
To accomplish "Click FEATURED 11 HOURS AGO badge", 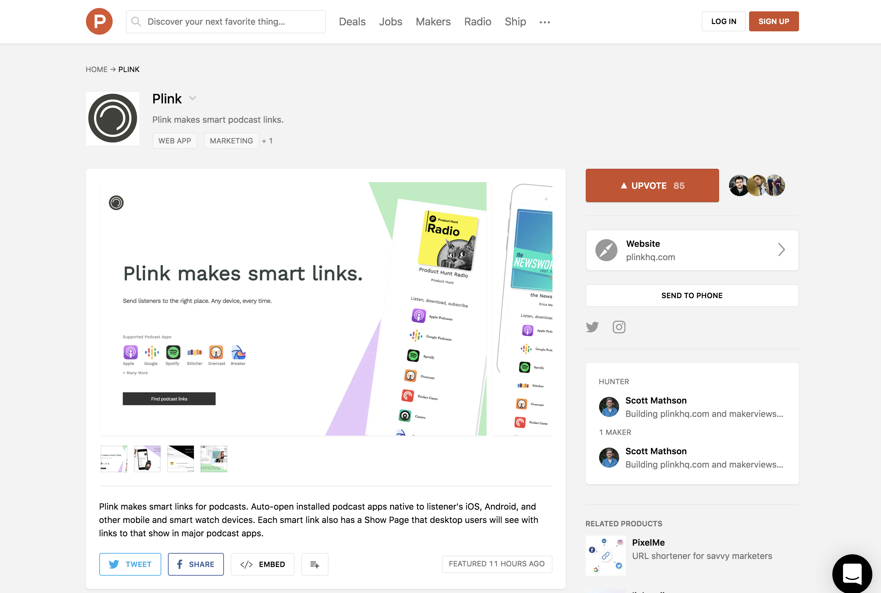I will click(x=497, y=564).
